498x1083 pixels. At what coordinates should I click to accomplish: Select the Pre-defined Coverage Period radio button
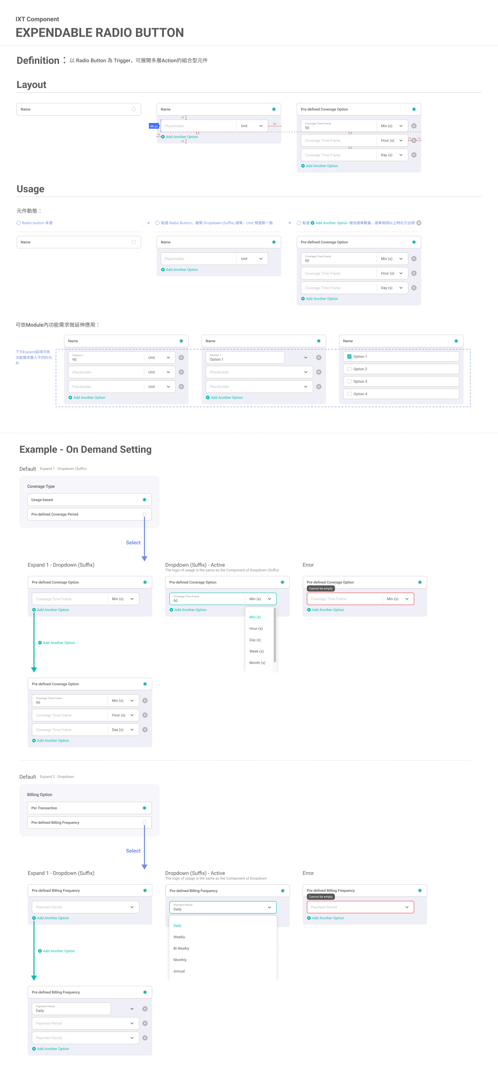tap(144, 514)
